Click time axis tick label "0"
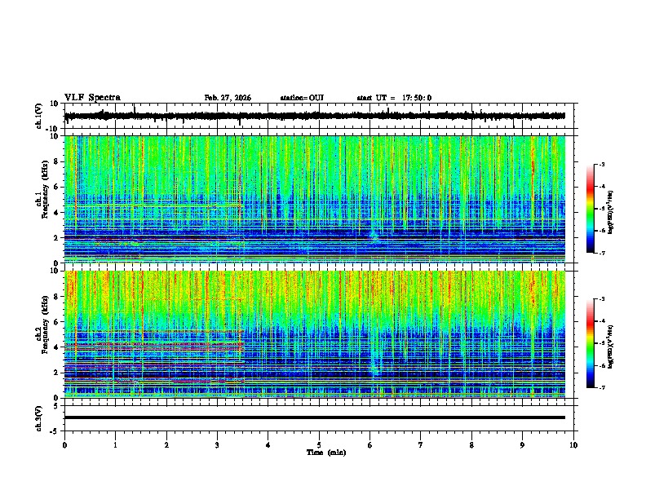This screenshot has width=646, height=499. (x=64, y=445)
